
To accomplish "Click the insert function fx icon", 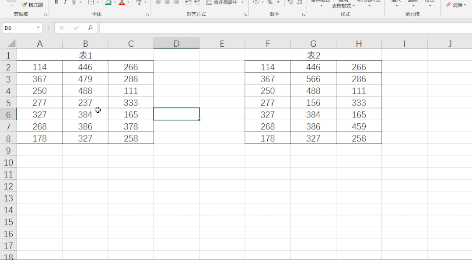I will click(x=90, y=28).
